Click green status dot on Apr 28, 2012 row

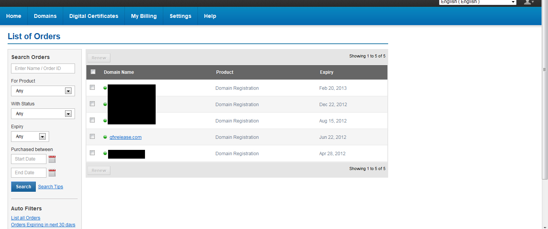pos(105,153)
